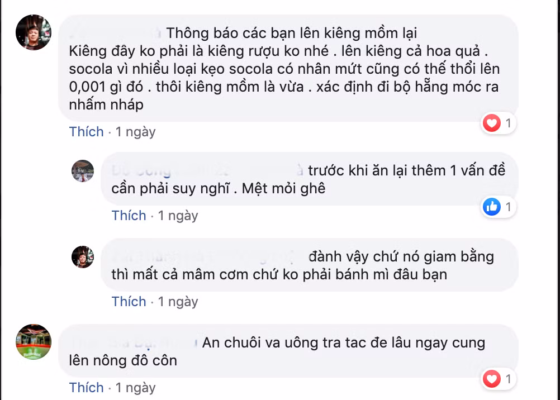
Task: Select the first comment's text bubble
Action: (285, 67)
